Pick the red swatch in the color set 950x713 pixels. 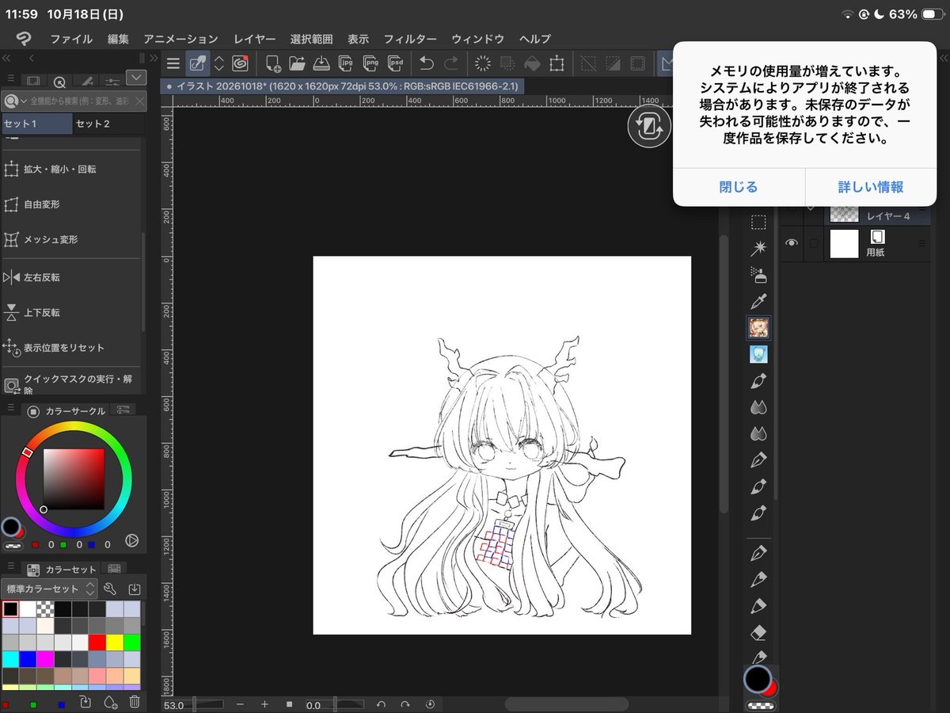point(97,642)
